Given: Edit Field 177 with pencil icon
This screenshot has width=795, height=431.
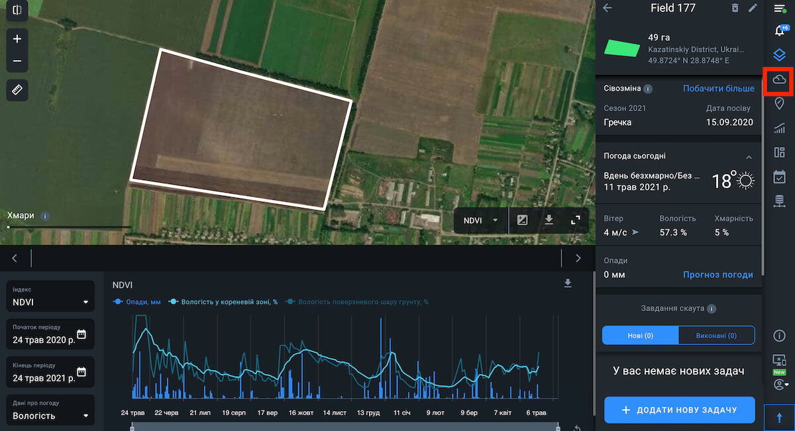Looking at the screenshot, I should [x=753, y=8].
